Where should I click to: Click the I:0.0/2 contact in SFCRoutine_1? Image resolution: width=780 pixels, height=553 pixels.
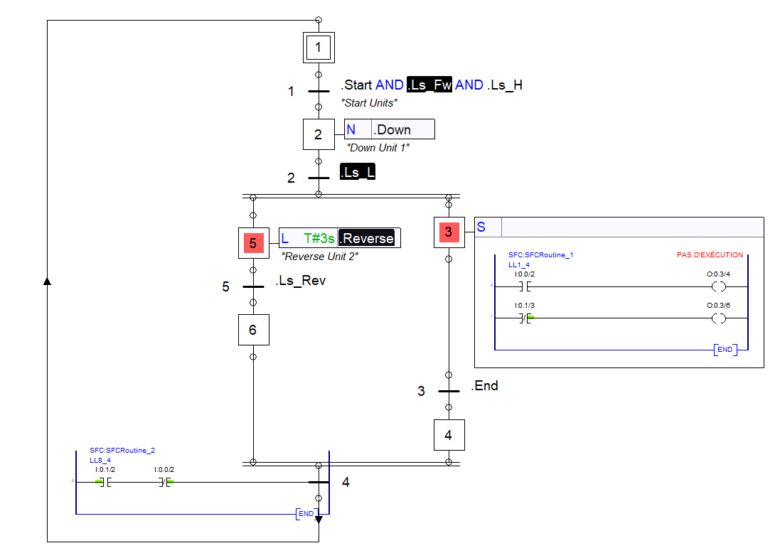coord(523,286)
